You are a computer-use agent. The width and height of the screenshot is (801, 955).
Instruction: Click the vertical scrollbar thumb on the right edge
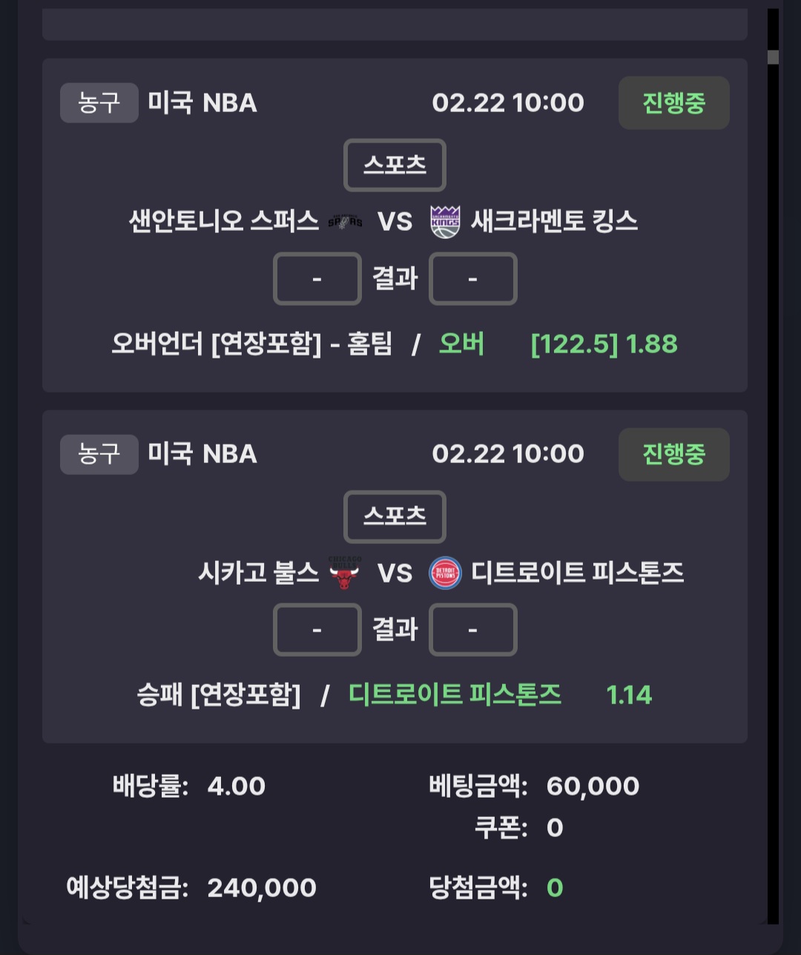point(773,57)
